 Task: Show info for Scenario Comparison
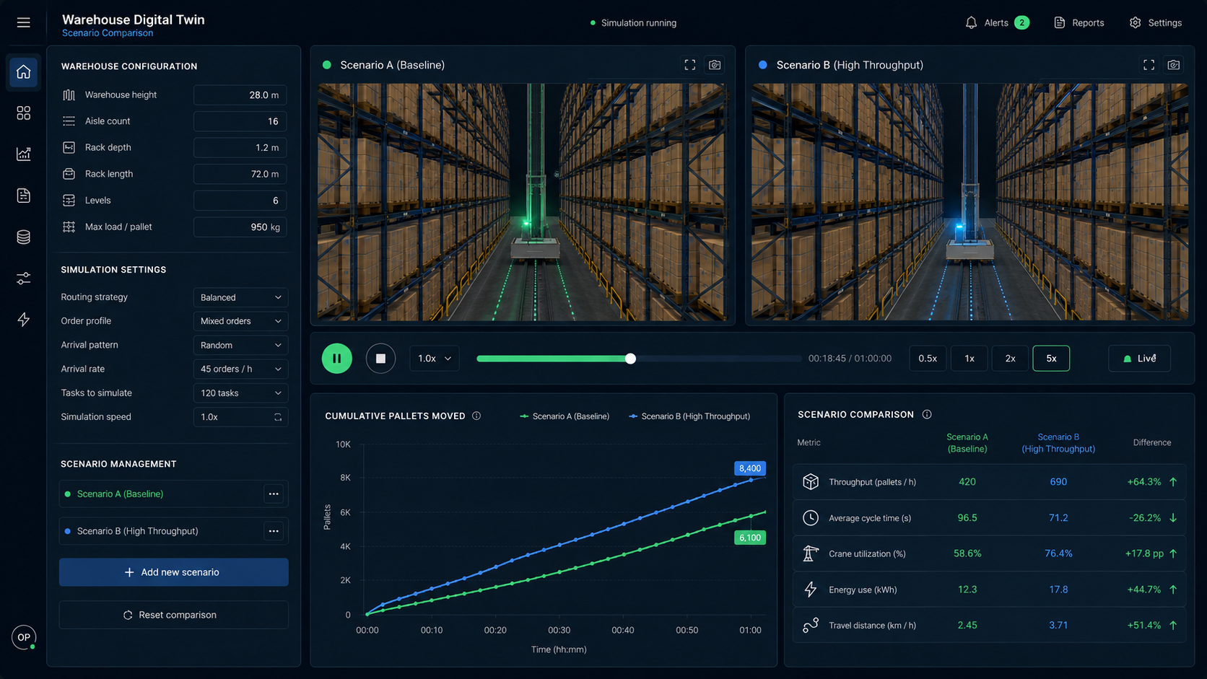click(x=927, y=414)
